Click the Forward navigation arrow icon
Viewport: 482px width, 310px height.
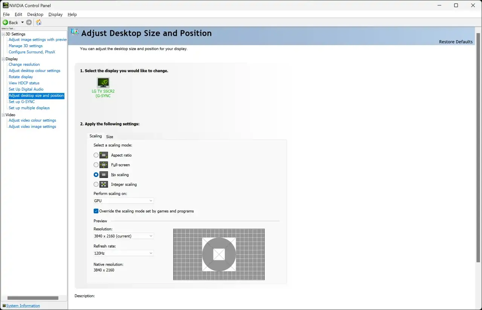click(29, 23)
